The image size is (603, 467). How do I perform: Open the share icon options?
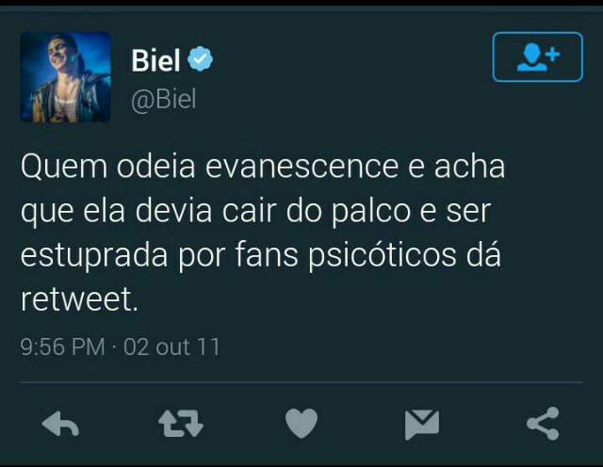click(x=543, y=423)
